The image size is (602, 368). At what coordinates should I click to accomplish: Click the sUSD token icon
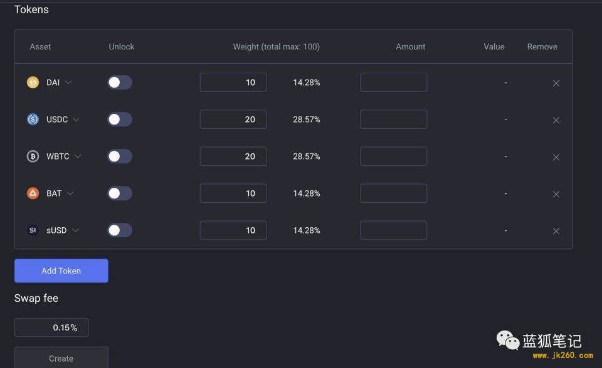(33, 230)
